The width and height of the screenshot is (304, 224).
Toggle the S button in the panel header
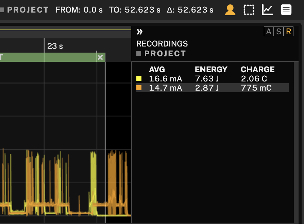coord(278,32)
